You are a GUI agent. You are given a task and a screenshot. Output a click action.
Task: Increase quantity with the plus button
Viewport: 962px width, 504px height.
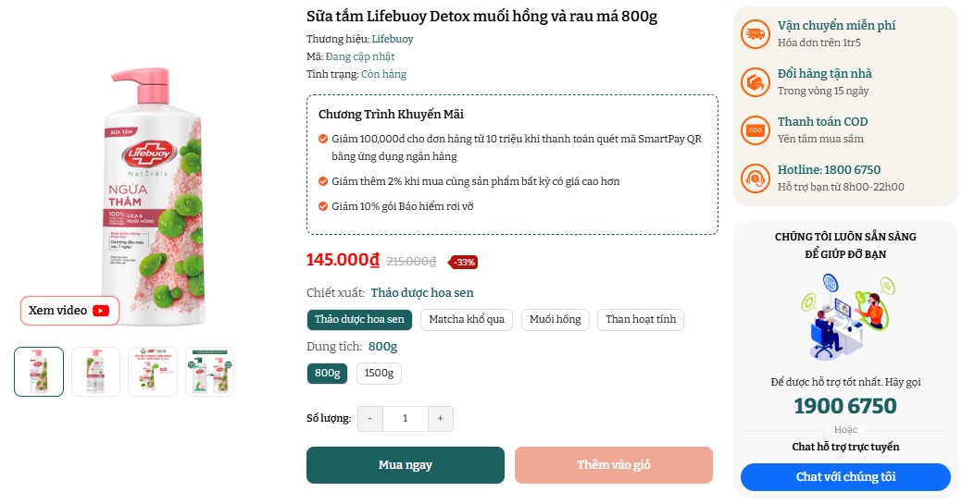(440, 419)
